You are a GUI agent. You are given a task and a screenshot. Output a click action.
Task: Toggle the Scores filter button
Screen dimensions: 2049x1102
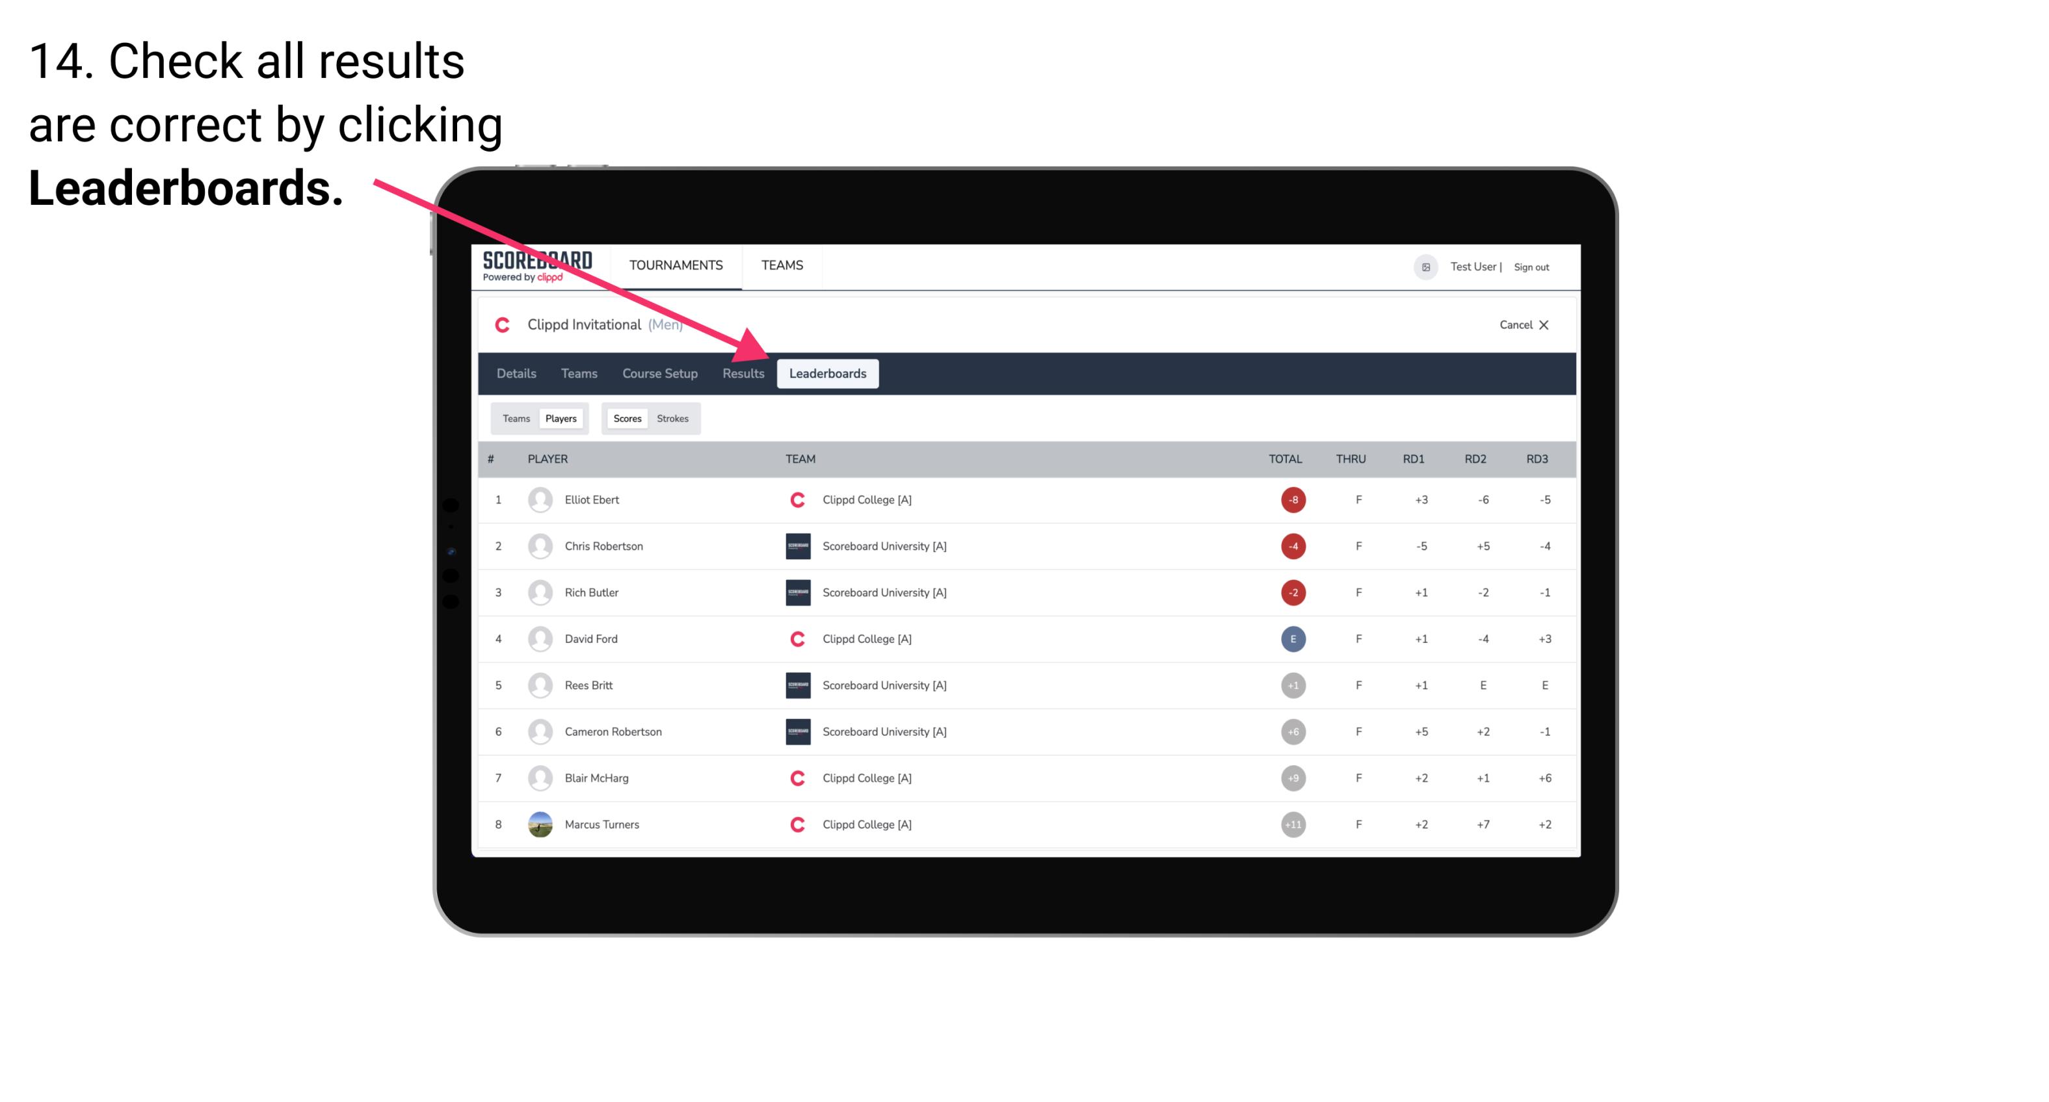[x=627, y=418]
